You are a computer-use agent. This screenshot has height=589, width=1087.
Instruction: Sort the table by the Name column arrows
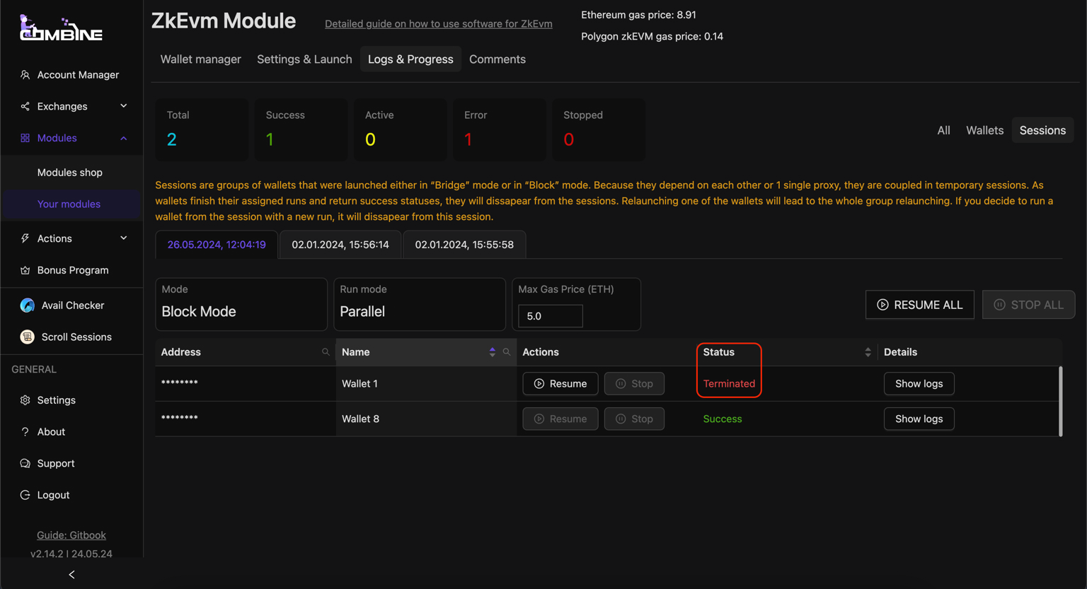point(493,352)
